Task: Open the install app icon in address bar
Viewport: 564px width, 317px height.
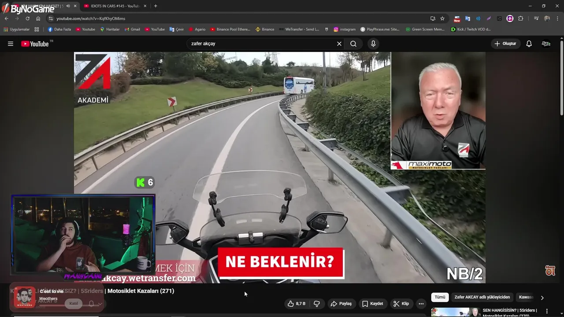Action: coord(433,18)
